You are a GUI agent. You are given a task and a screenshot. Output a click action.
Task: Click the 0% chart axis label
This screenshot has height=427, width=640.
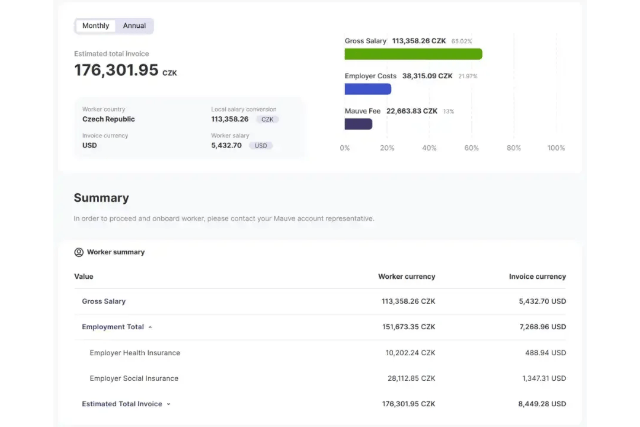pyautogui.click(x=345, y=148)
